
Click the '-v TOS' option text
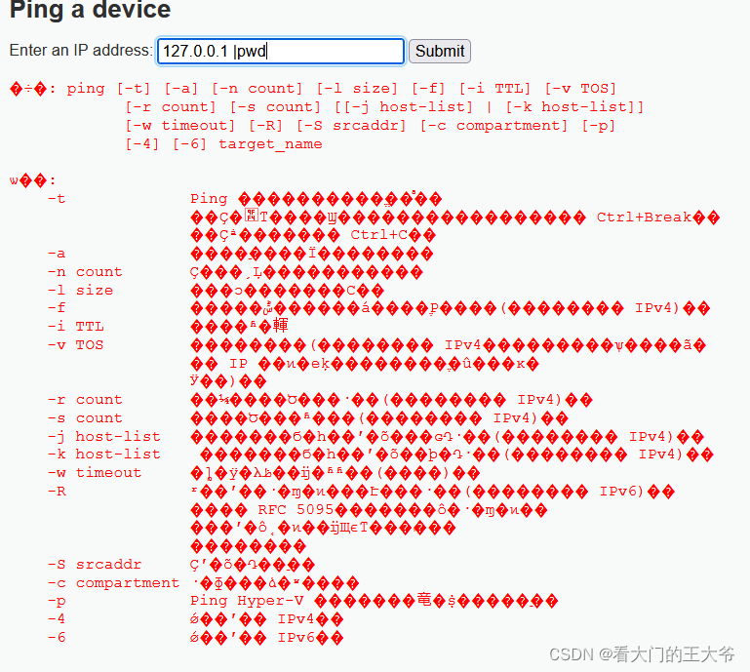(x=75, y=345)
